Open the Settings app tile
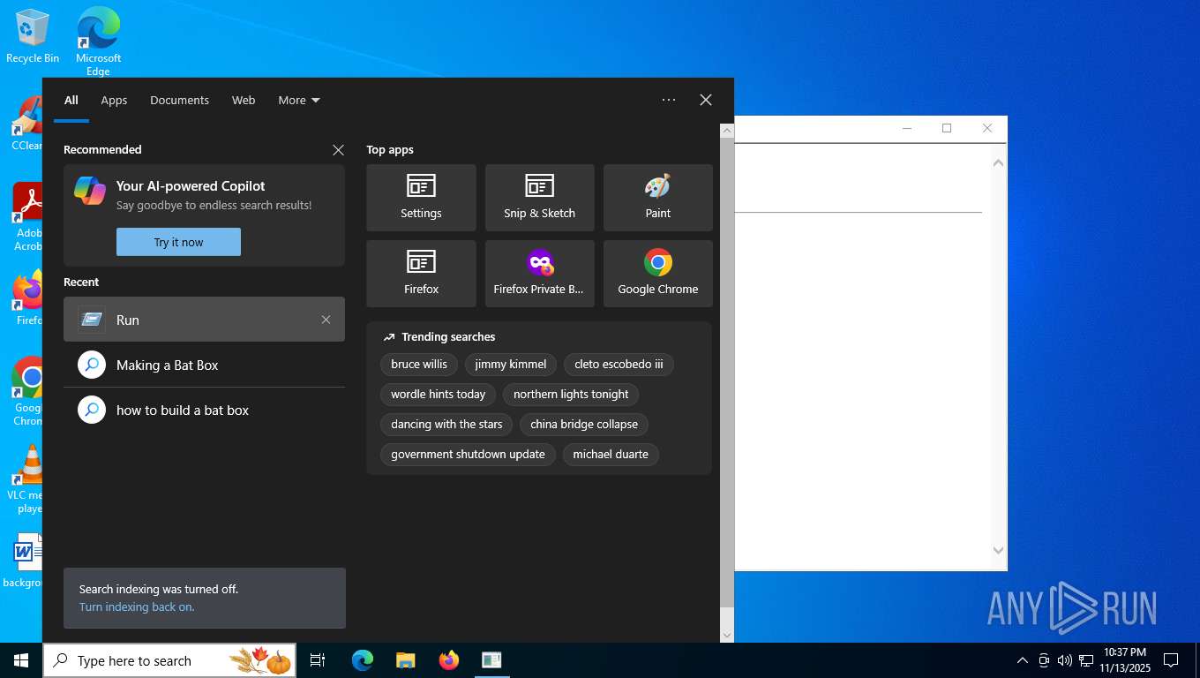 [x=421, y=197]
